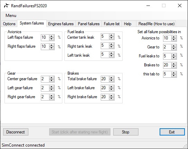Click the Right brake failure value field
The image size is (188, 149).
pyautogui.click(x=105, y=97)
